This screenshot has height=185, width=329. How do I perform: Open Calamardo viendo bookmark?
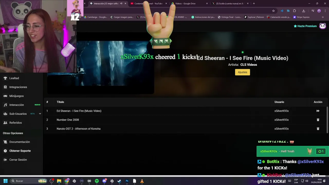tap(278, 17)
